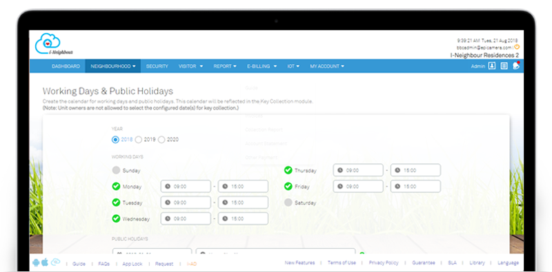The height and width of the screenshot is (272, 552).
Task: Open the FAQs footer link
Action: [x=104, y=264]
